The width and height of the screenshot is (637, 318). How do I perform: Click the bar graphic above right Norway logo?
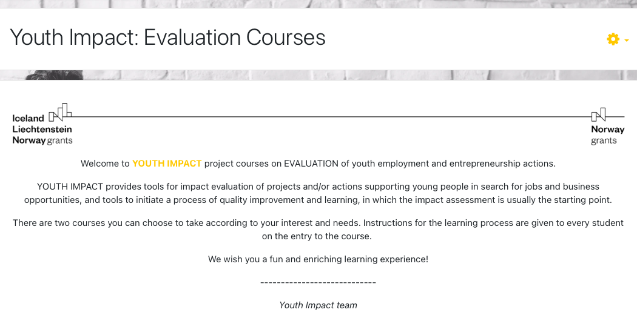pos(599,114)
